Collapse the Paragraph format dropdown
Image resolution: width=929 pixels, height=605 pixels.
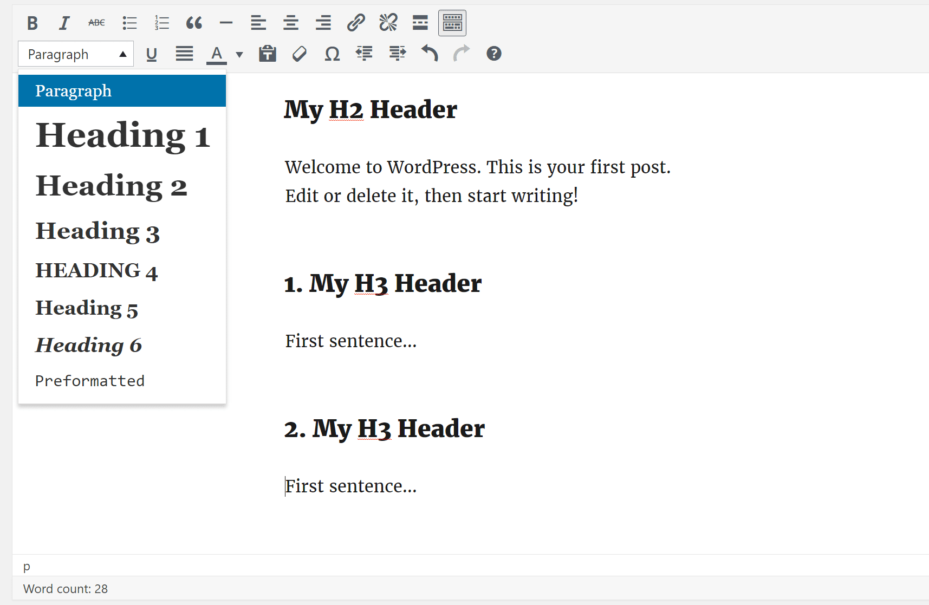(x=76, y=54)
